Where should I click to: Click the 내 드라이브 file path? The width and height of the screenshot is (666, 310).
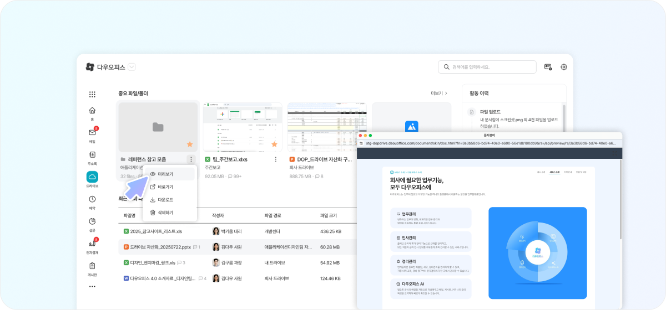(x=276, y=262)
